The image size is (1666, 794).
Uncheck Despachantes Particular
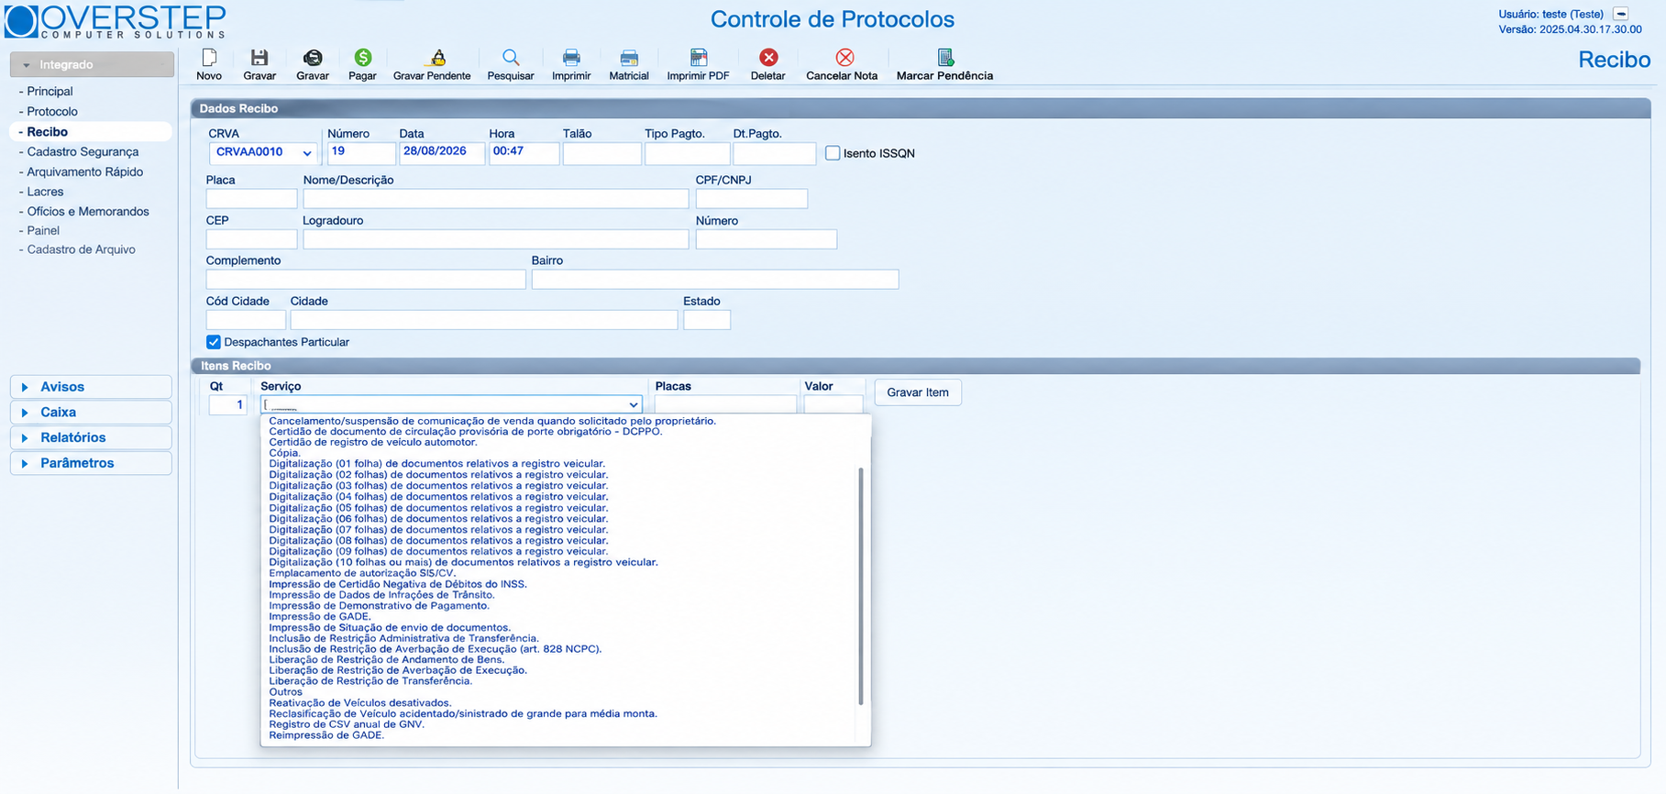[214, 342]
